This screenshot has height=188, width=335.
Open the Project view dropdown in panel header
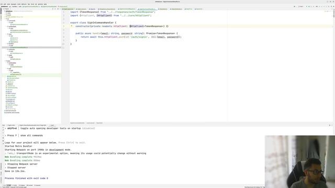(x=7, y=9)
